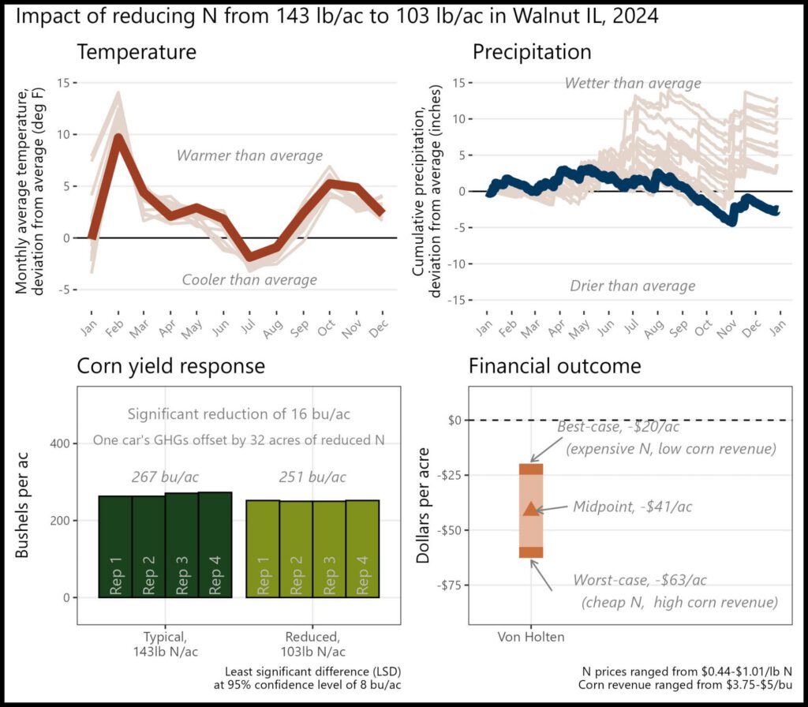This screenshot has width=808, height=707.
Task: Click the February temperature peak point
Action: (118, 137)
